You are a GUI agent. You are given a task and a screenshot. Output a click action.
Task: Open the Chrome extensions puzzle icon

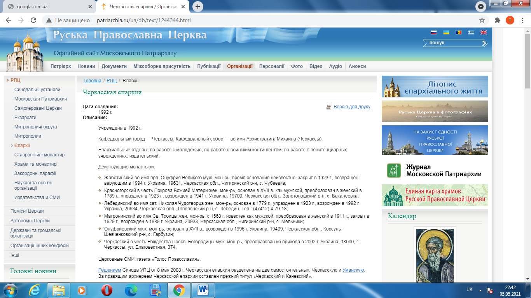(498, 20)
